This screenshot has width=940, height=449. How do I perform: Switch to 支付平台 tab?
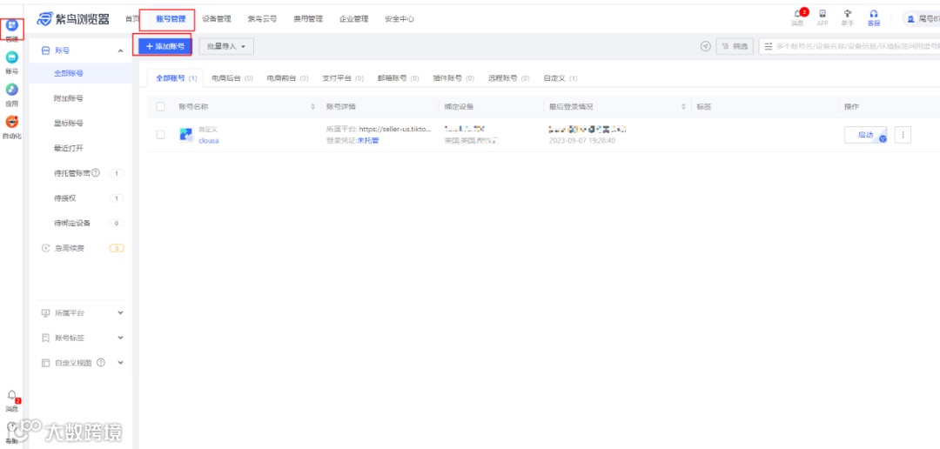tap(343, 78)
